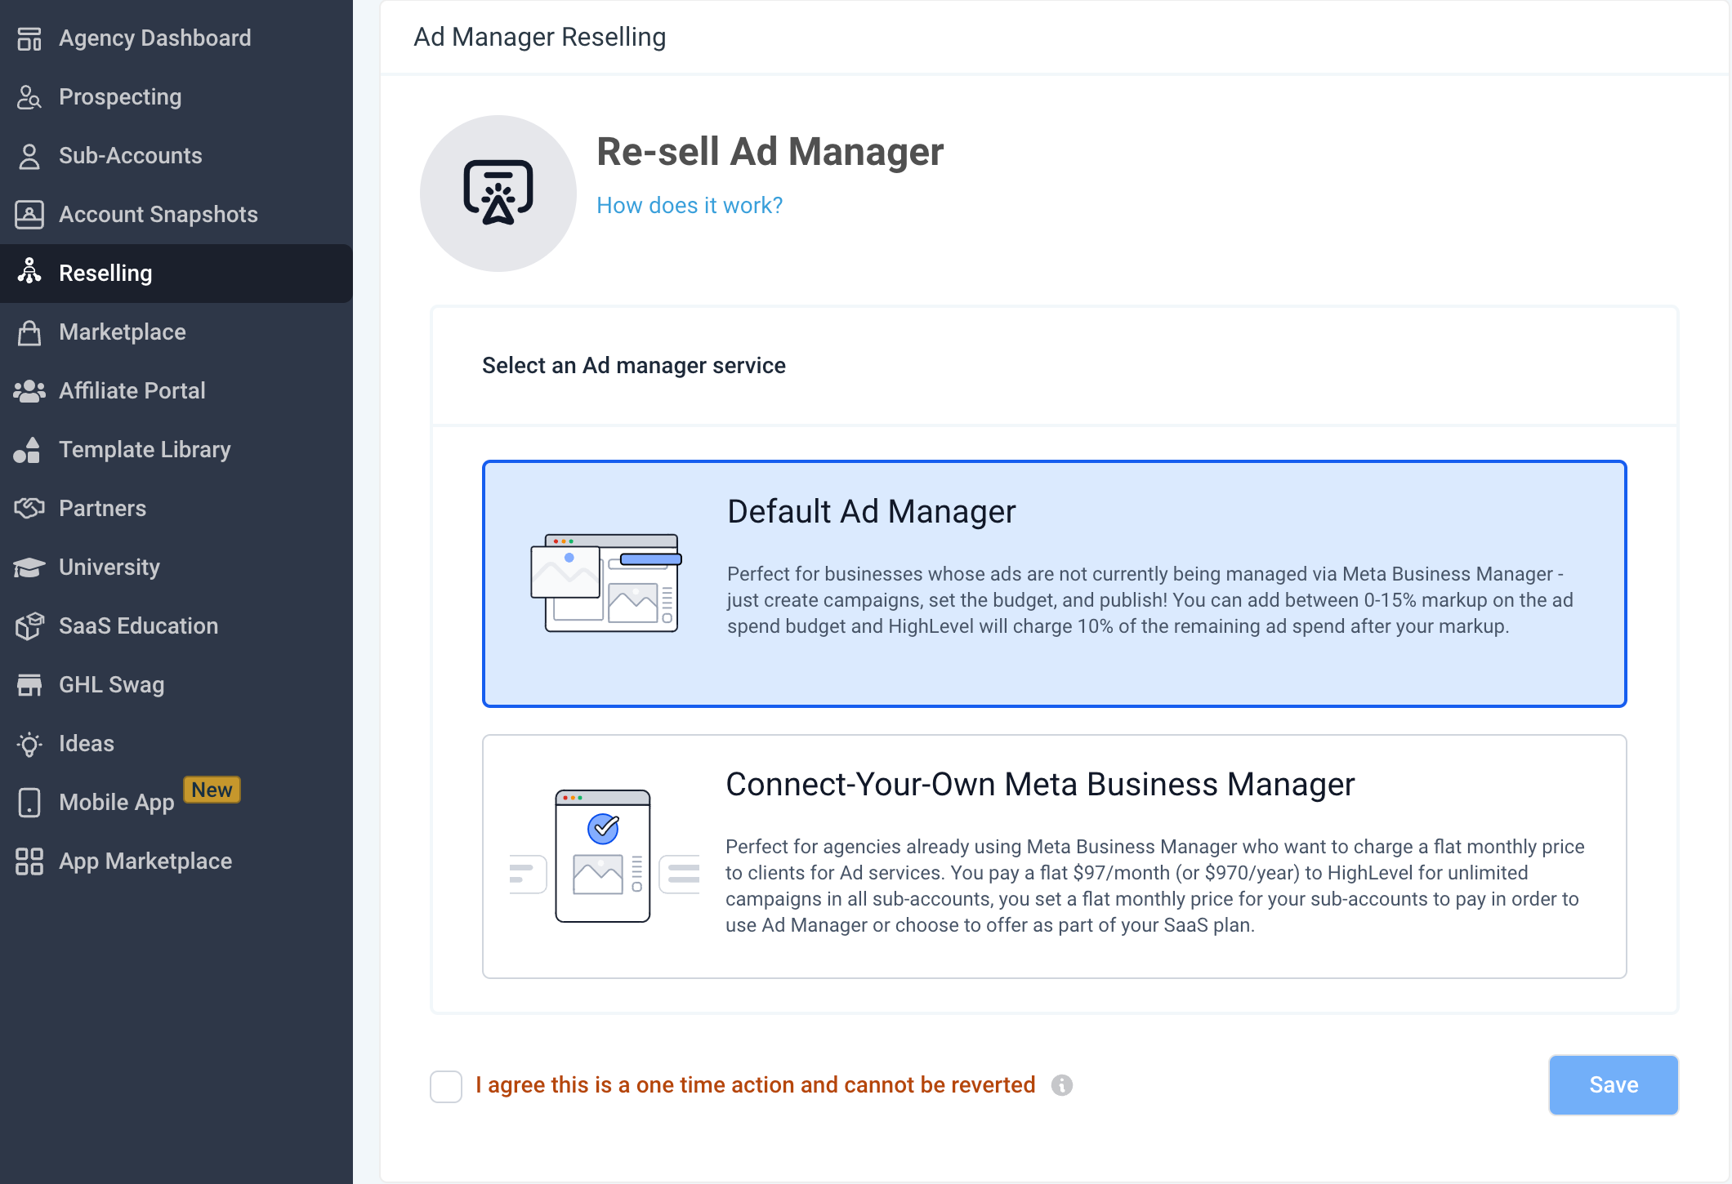Image resolution: width=1732 pixels, height=1184 pixels.
Task: Open the Sub-Accounts menu item
Action: tap(131, 156)
